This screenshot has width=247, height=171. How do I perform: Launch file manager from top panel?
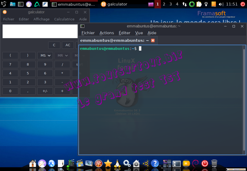pos(13,4)
